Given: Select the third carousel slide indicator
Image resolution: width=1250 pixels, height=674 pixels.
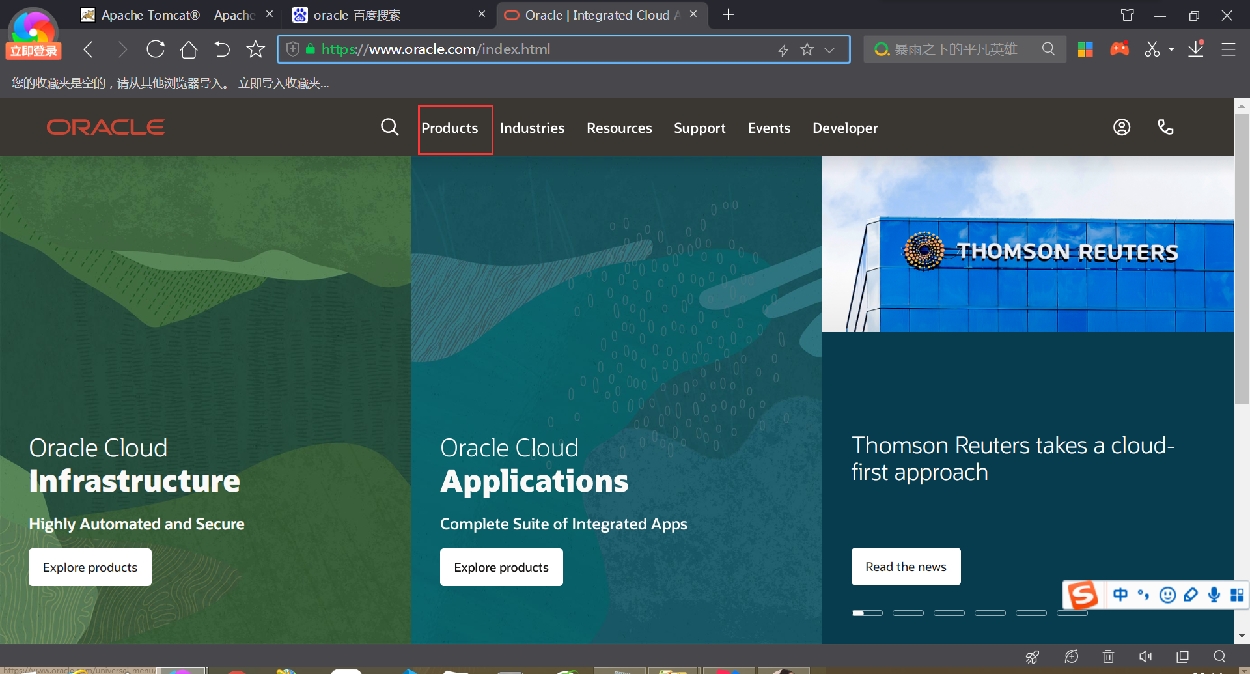Looking at the screenshot, I should click(x=949, y=613).
